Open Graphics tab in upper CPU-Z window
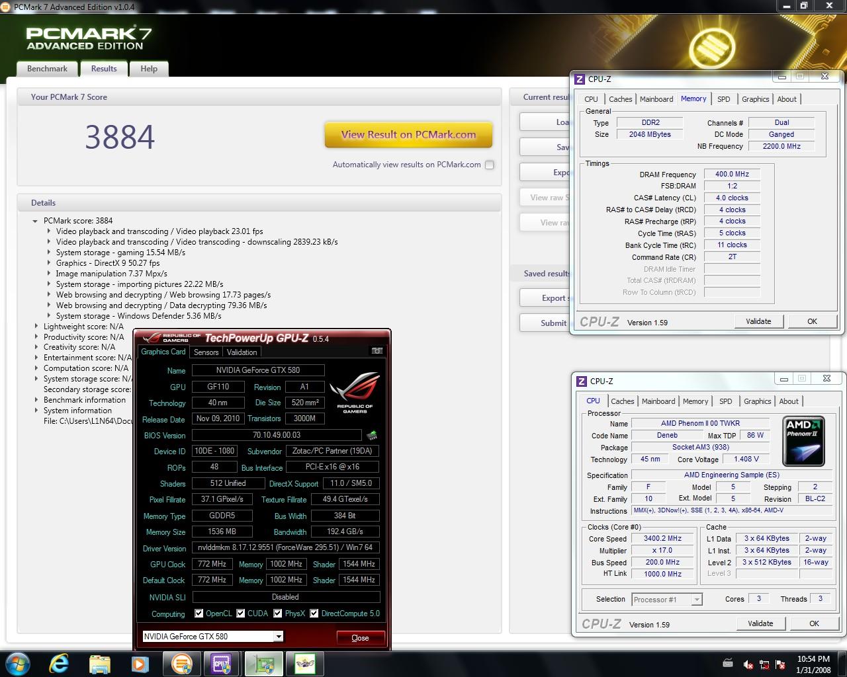Image resolution: width=847 pixels, height=677 pixels. [x=755, y=99]
